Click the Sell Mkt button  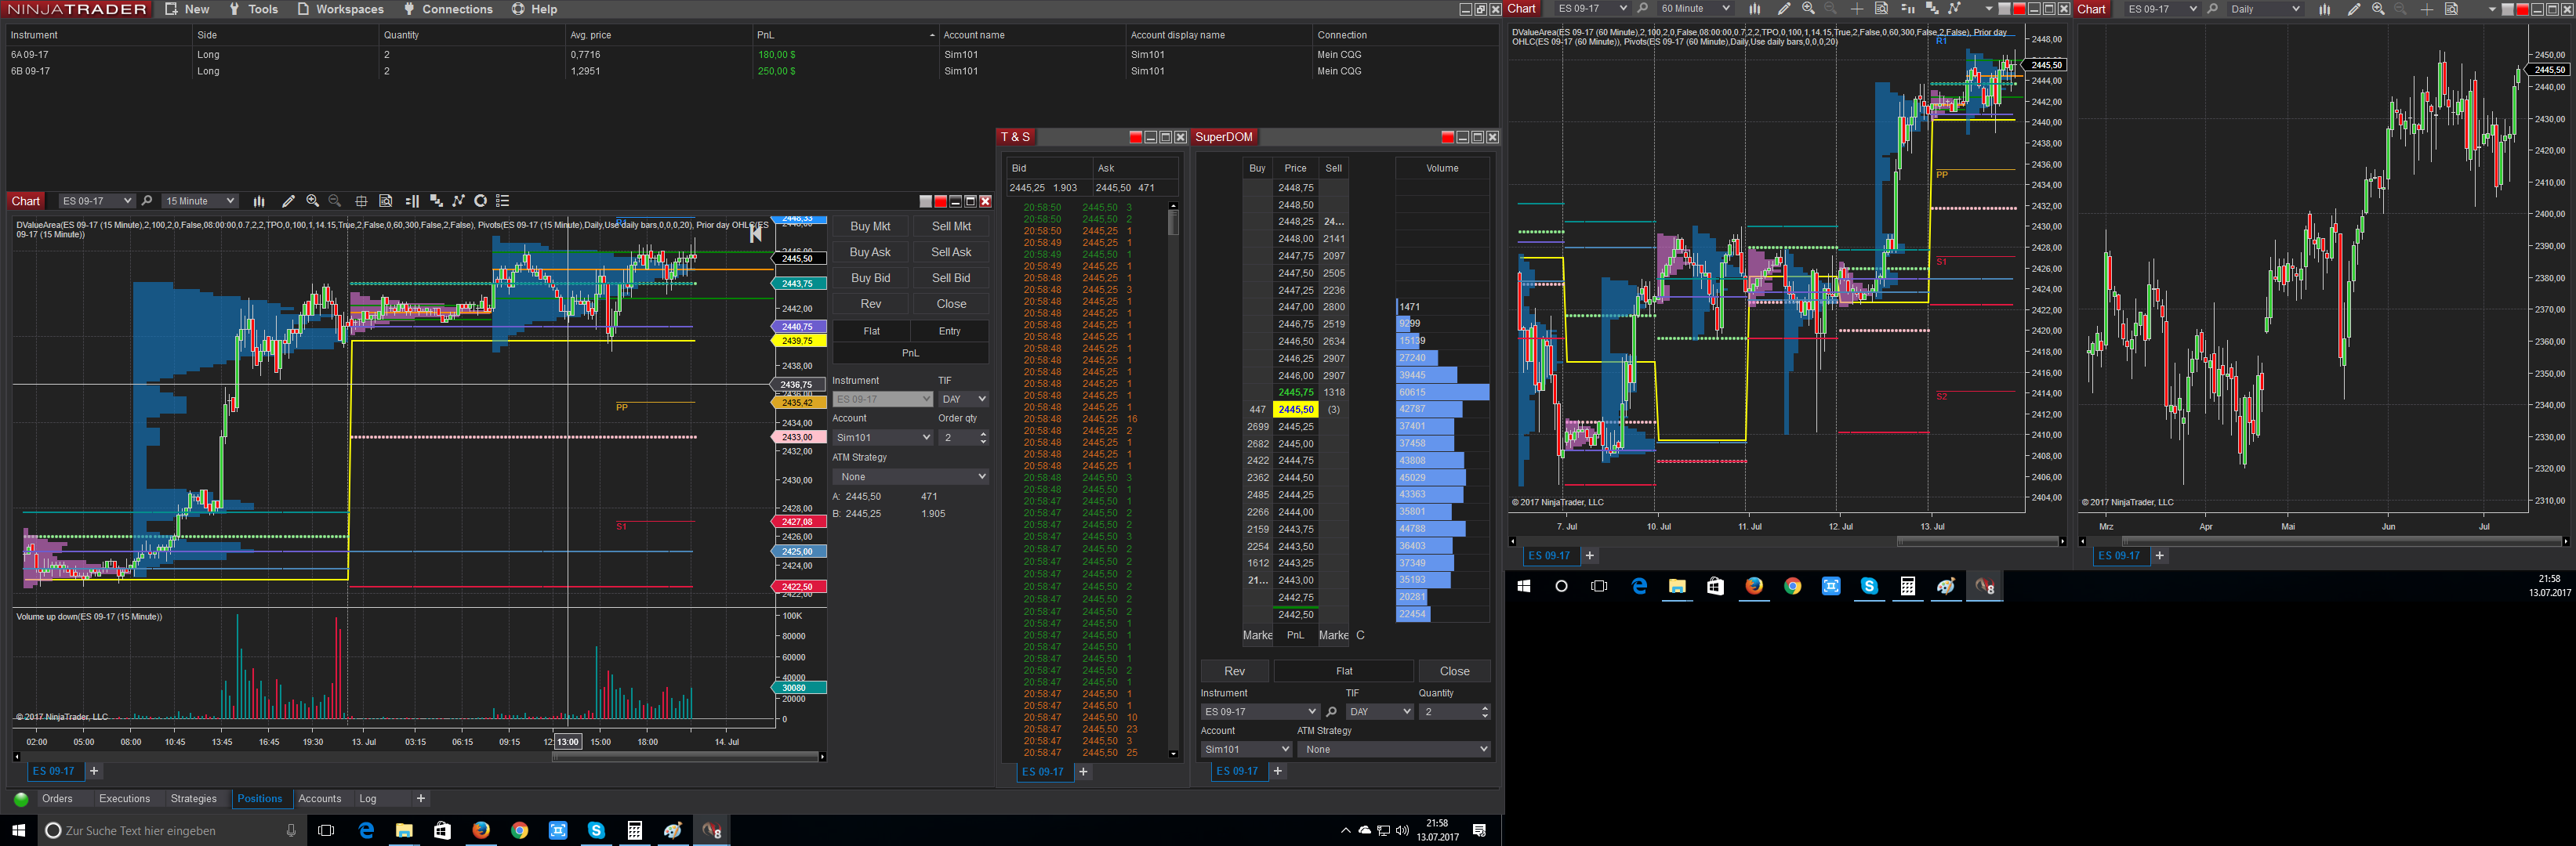click(x=951, y=226)
